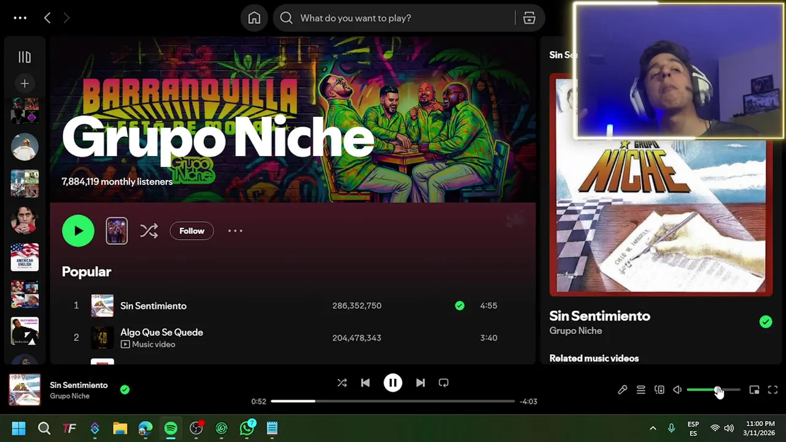Skip to the previous track
786x442 pixels.
[365, 382]
